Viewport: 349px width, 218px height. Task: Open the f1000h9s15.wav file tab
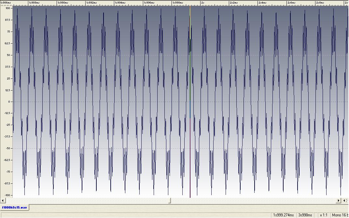14,208
